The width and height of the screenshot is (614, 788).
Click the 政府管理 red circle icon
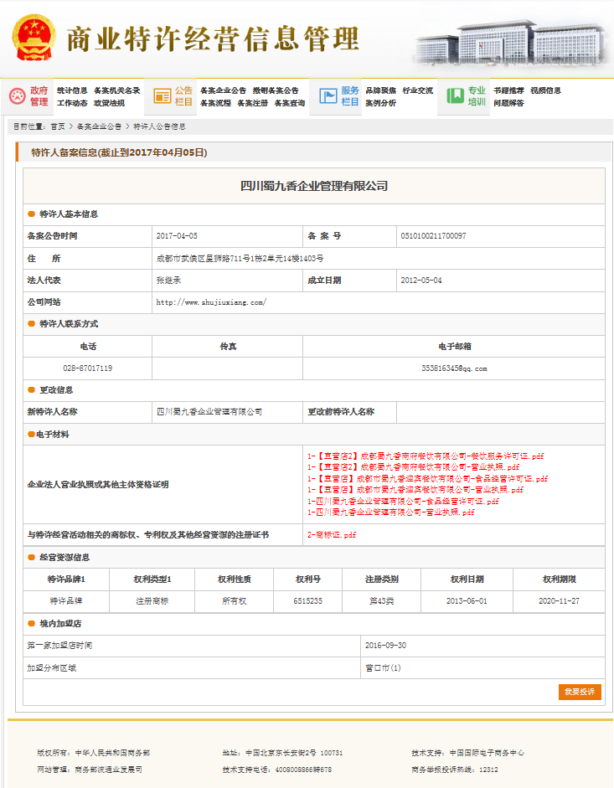pos(18,96)
